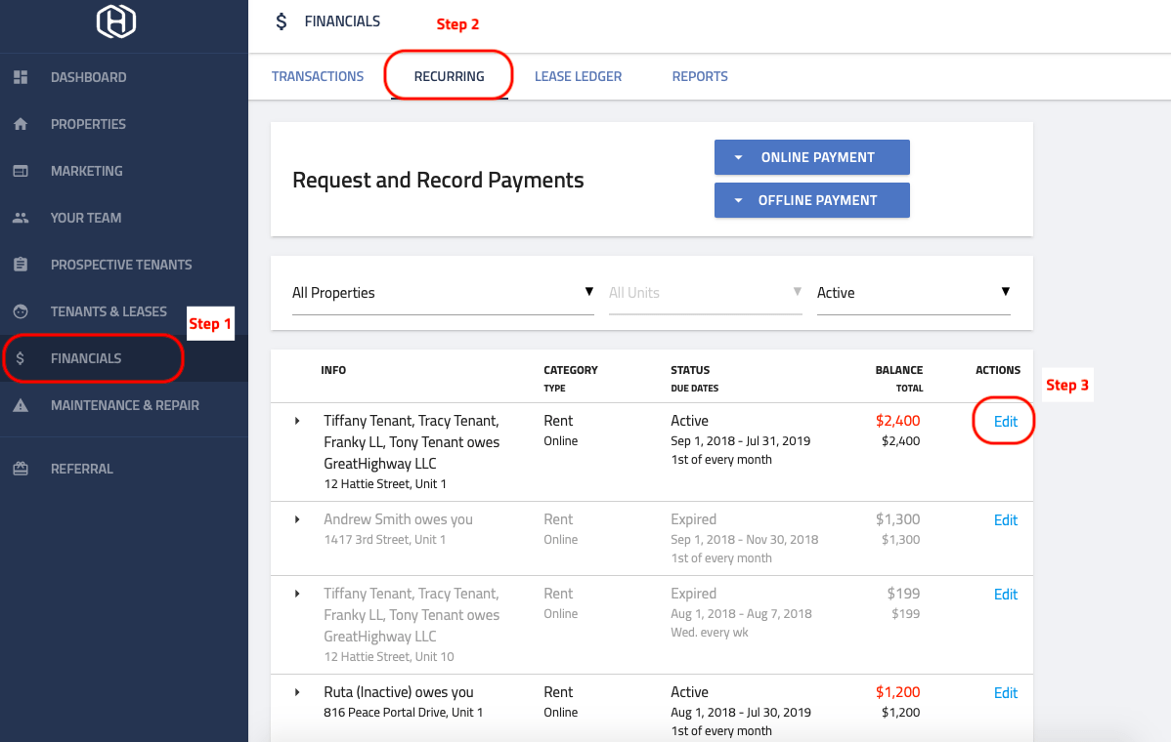Edit the Ruta (Inactive) recurring payment
This screenshot has width=1171, height=742.
(1006, 692)
